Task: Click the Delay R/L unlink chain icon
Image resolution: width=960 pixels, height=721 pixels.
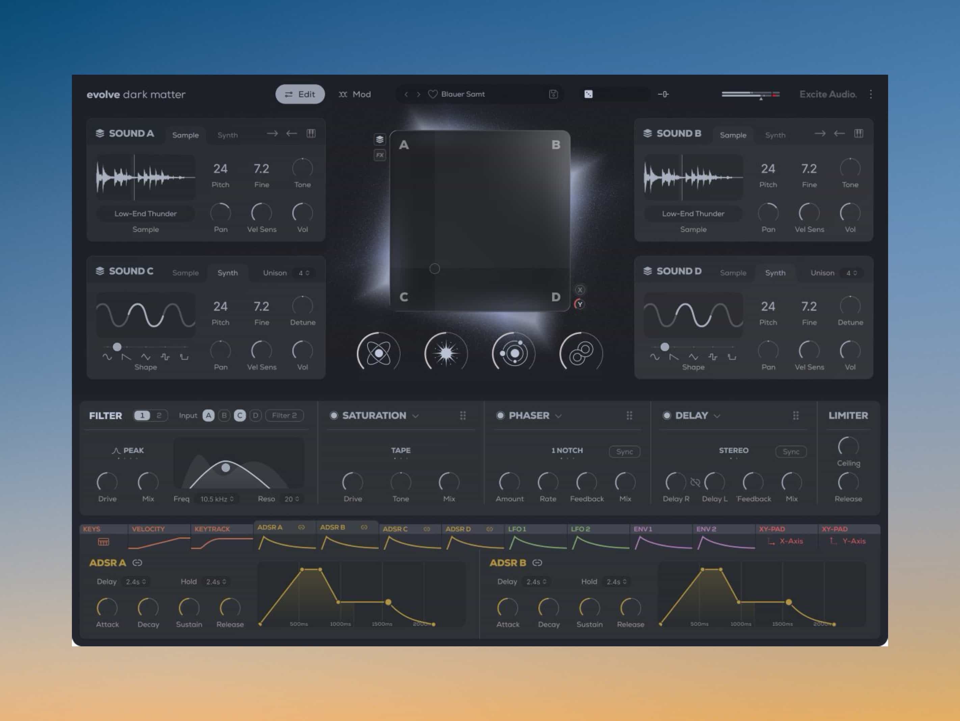Action: 695,482
